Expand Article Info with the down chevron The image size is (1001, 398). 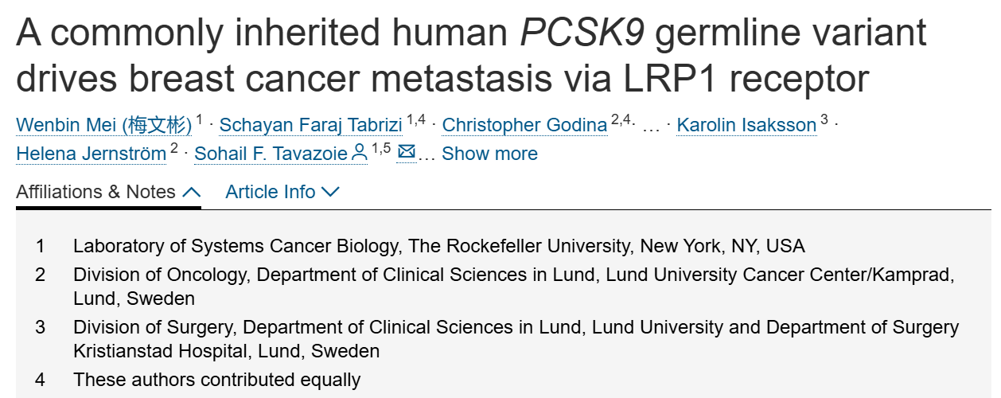330,192
